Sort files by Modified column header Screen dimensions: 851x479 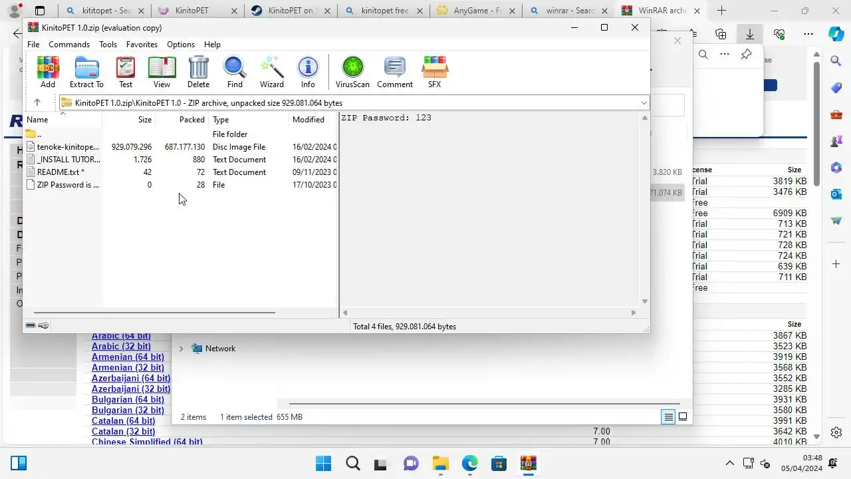click(313, 120)
